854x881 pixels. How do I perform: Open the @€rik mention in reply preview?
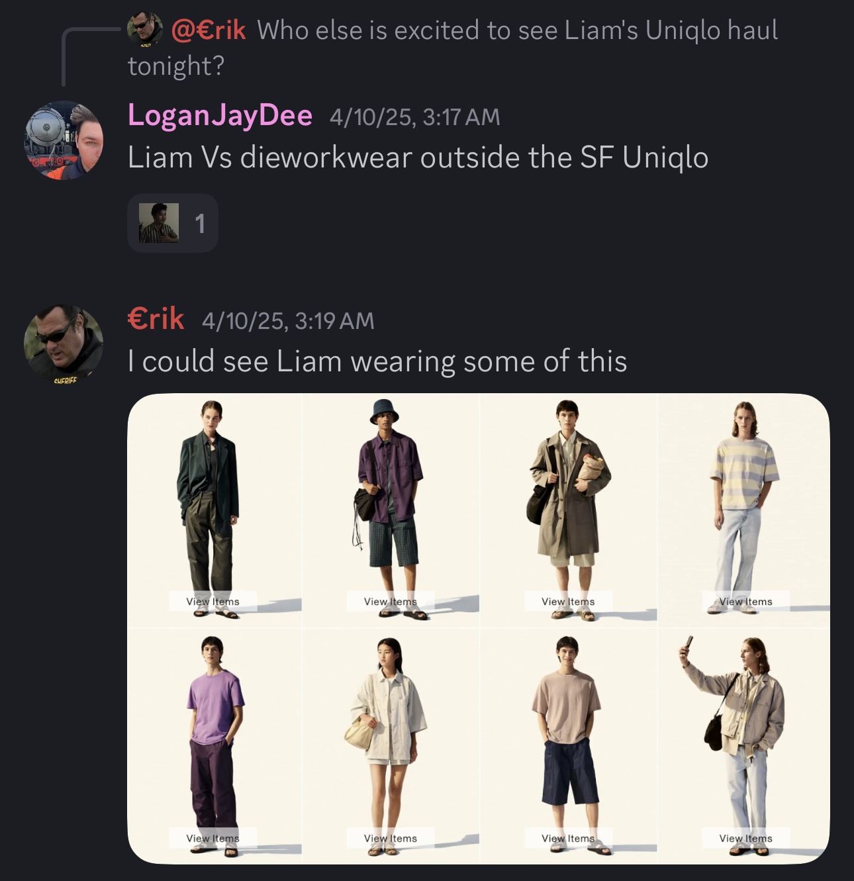tap(208, 30)
